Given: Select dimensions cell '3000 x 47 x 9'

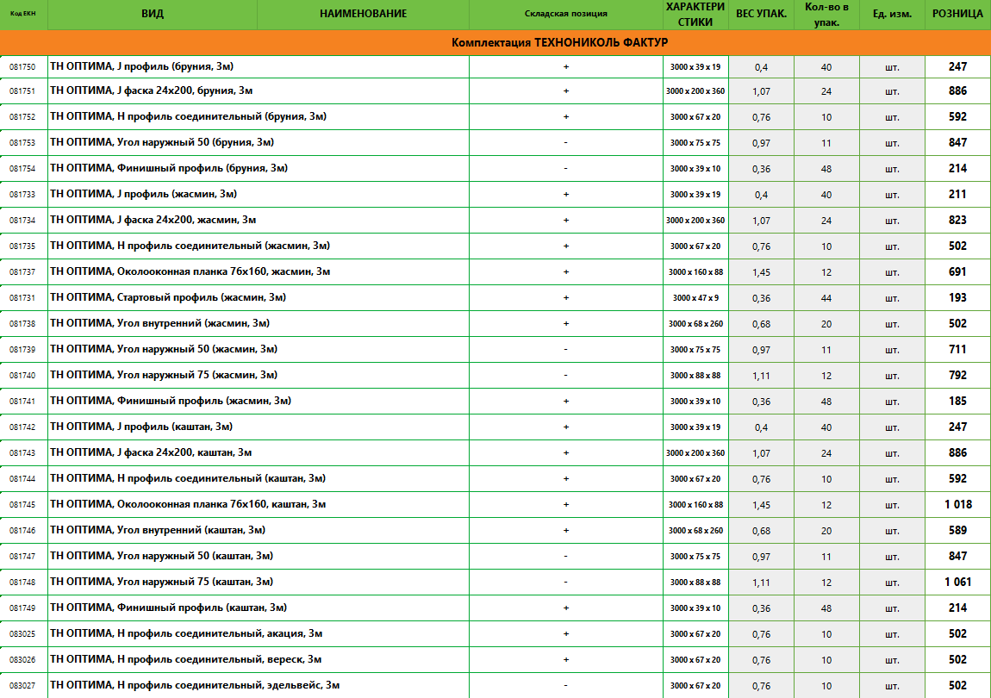Looking at the screenshot, I should (x=695, y=298).
